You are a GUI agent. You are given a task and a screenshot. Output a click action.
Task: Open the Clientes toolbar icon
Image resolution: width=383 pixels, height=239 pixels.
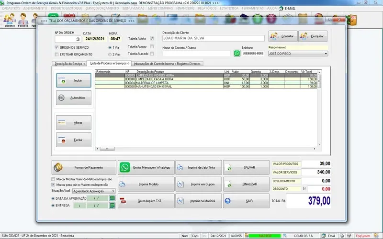pos(10,20)
